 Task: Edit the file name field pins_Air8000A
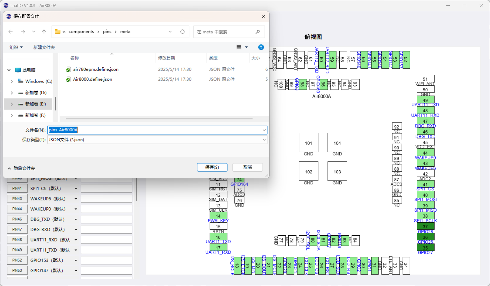point(154,130)
